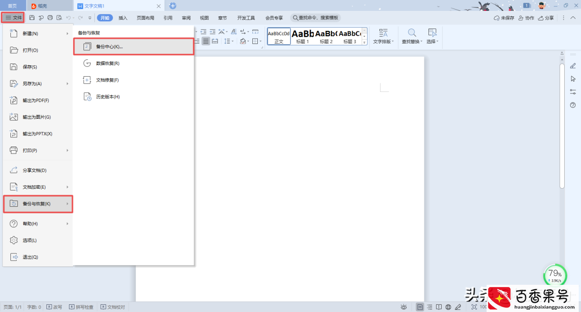The width and height of the screenshot is (581, 312).
Task: Open 文档修复(F) submenu item
Action: [x=134, y=80]
